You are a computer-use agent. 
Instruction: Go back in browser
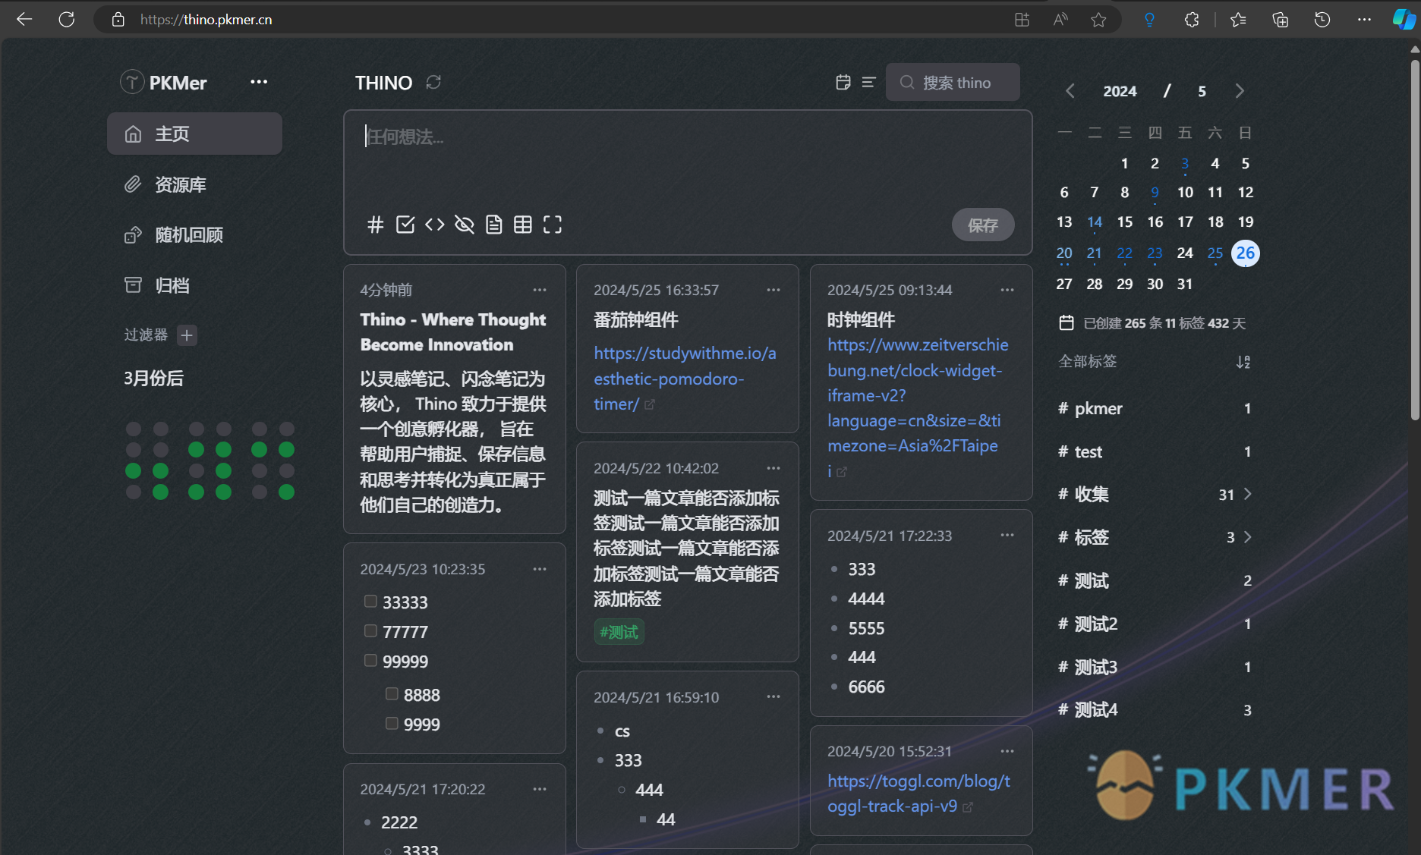(24, 20)
